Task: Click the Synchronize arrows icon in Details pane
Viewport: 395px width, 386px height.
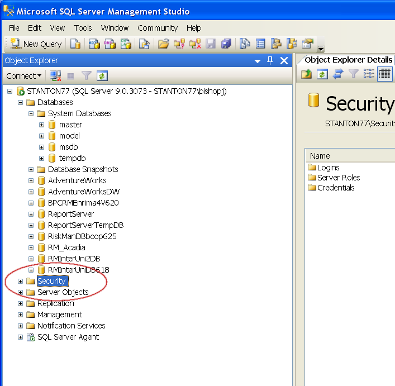Action: pos(338,74)
